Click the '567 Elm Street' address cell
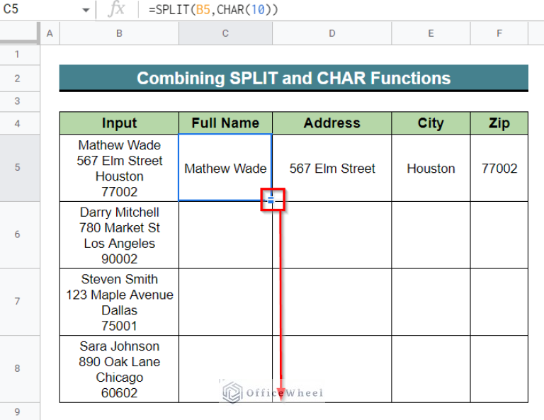Viewport: 544px width, 420px height. [332, 168]
